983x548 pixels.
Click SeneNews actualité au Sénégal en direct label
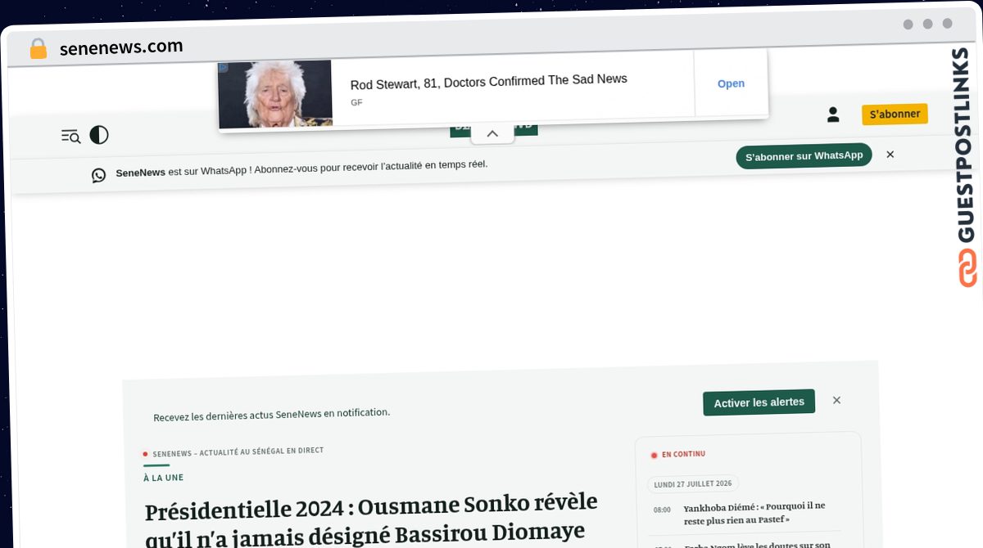click(238, 451)
